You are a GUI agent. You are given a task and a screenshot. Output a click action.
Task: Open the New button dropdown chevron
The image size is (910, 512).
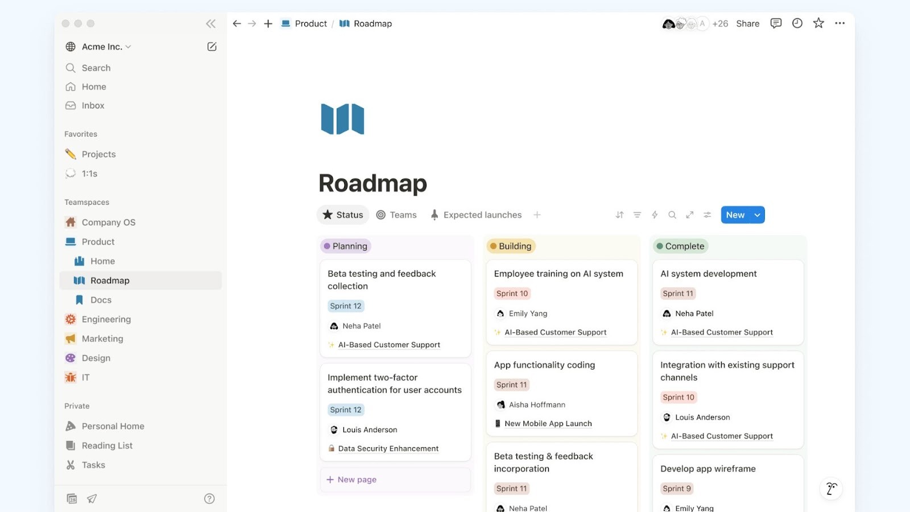pos(757,214)
